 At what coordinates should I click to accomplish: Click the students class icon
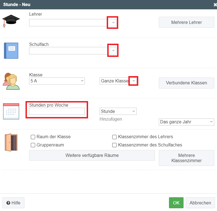coord(11,81)
